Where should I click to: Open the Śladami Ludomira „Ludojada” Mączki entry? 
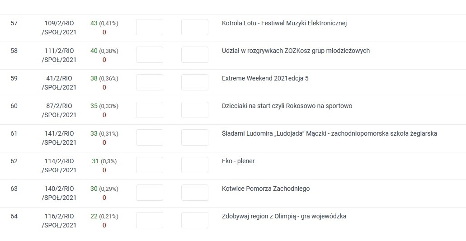tap(329, 133)
